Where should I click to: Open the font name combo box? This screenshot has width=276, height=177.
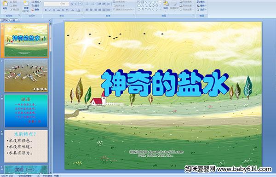pyautogui.click(x=52, y=4)
